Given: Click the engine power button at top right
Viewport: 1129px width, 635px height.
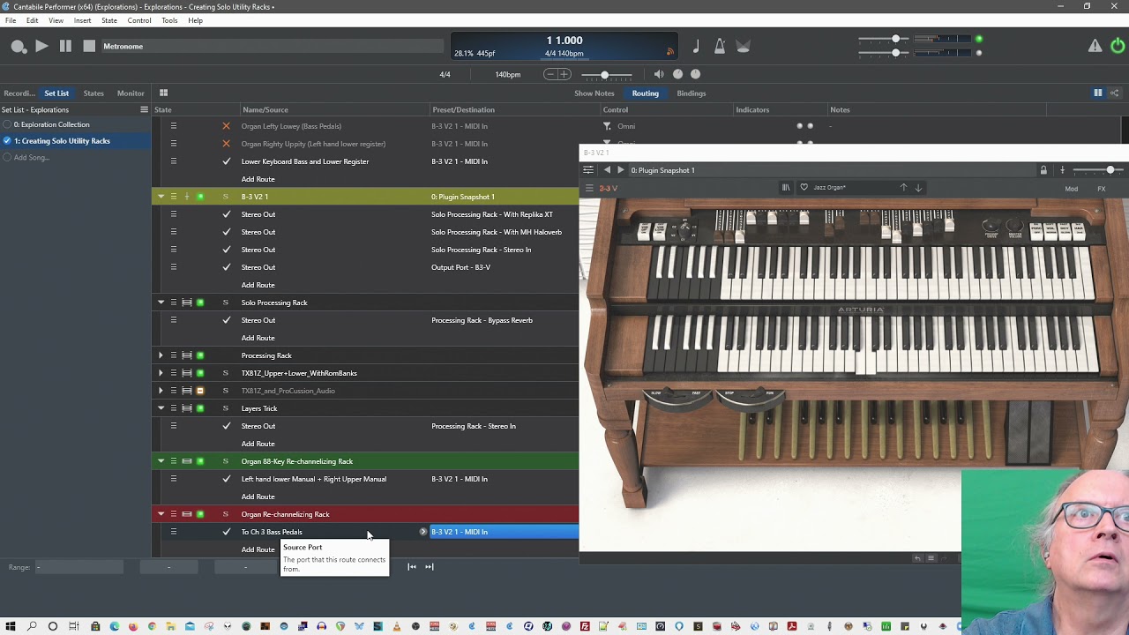Looking at the screenshot, I should point(1118,46).
